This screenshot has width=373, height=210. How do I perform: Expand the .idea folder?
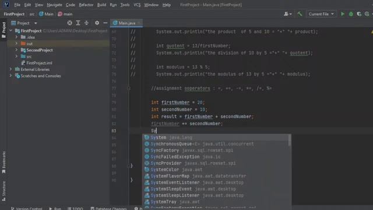click(16, 37)
